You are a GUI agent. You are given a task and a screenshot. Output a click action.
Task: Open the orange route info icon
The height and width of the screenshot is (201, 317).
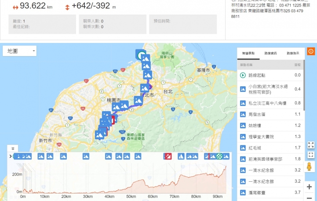point(311,51)
